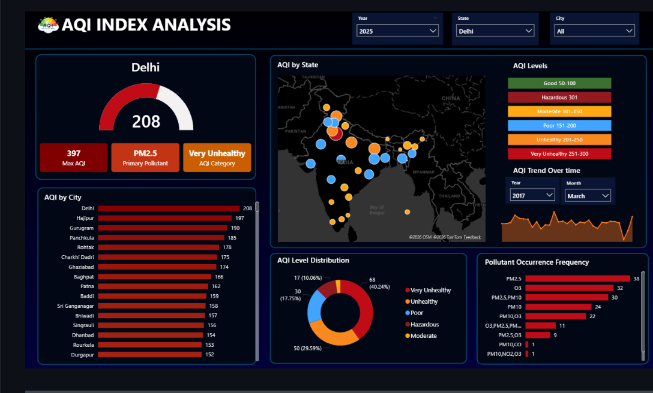Open the map Feedback link
Viewport: 653px width, 393px height.
[472, 237]
